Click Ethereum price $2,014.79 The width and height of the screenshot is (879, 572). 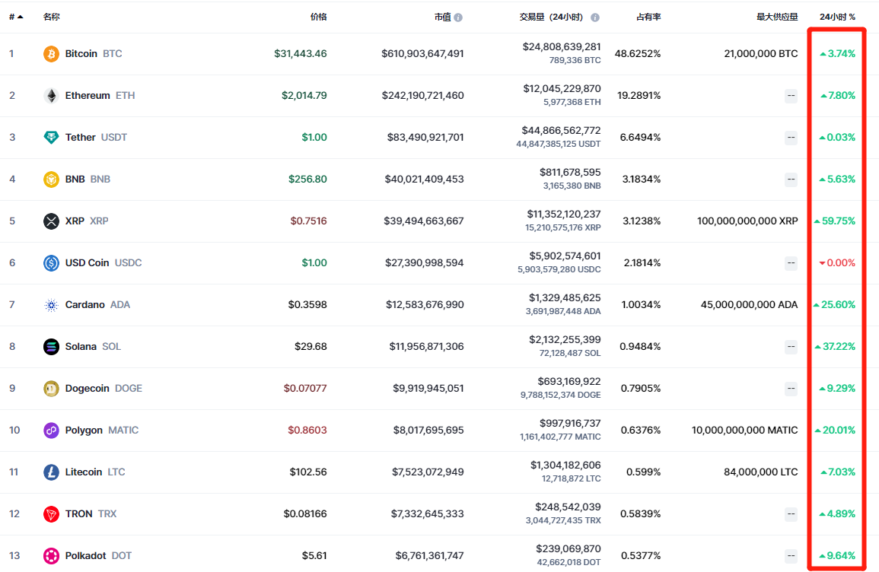pyautogui.click(x=304, y=96)
